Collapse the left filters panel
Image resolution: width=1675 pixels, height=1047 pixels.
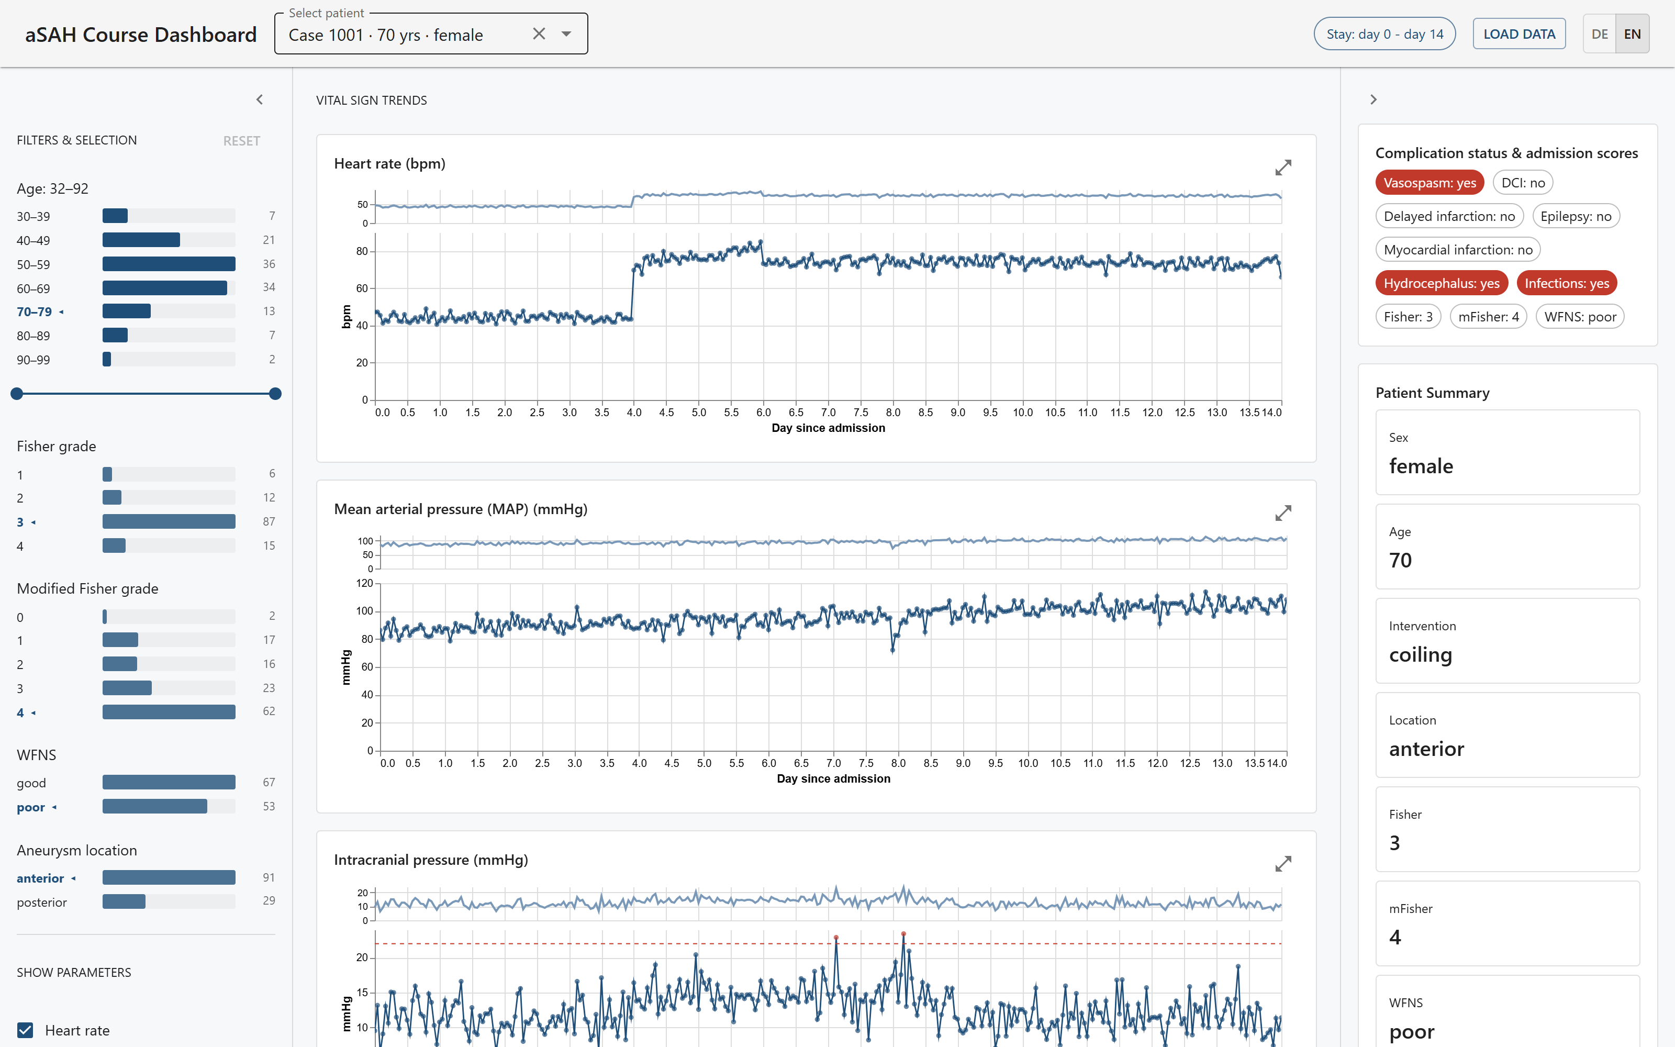(x=260, y=99)
